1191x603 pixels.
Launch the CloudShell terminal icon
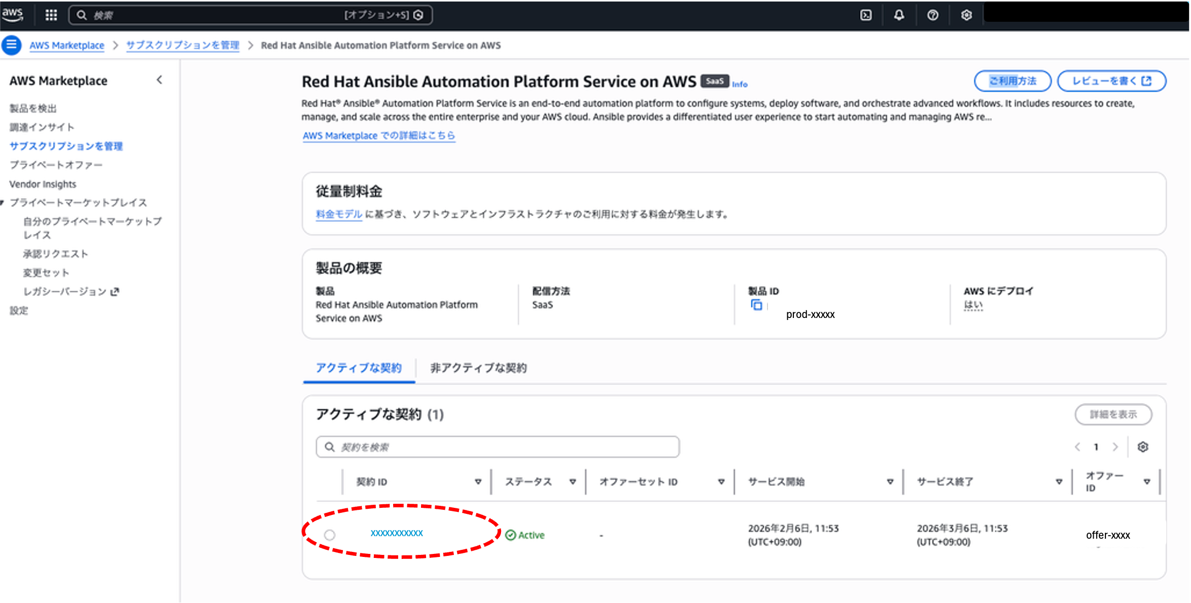[x=866, y=15]
